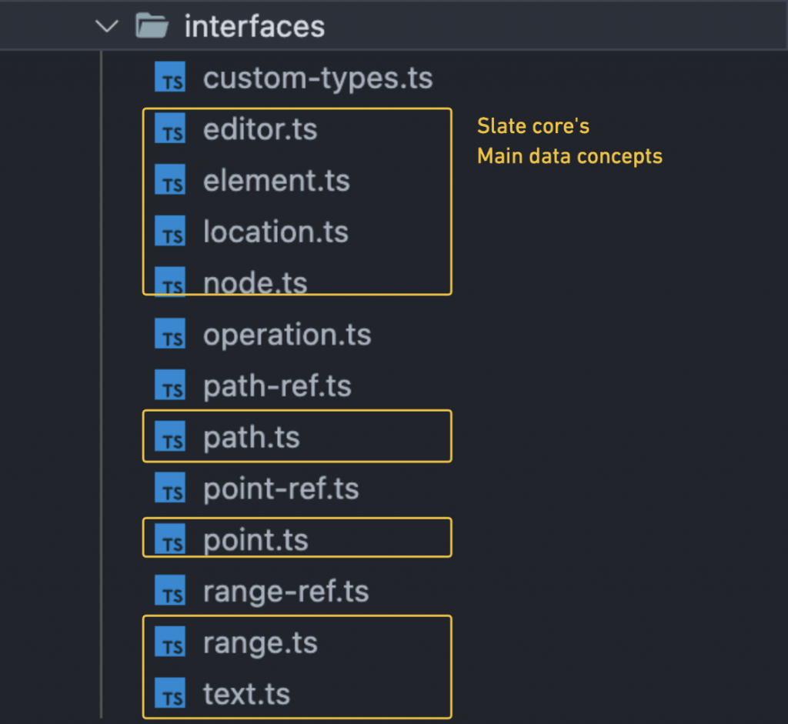The image size is (788, 724).
Task: Click the TS icon next to node.ts
Action: coord(170,282)
